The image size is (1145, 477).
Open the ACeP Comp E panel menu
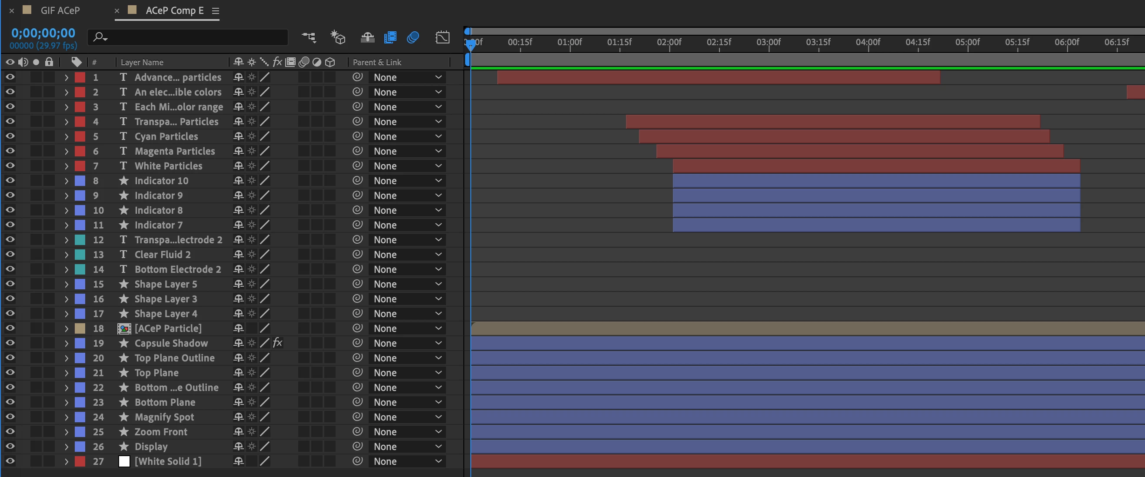click(x=216, y=11)
